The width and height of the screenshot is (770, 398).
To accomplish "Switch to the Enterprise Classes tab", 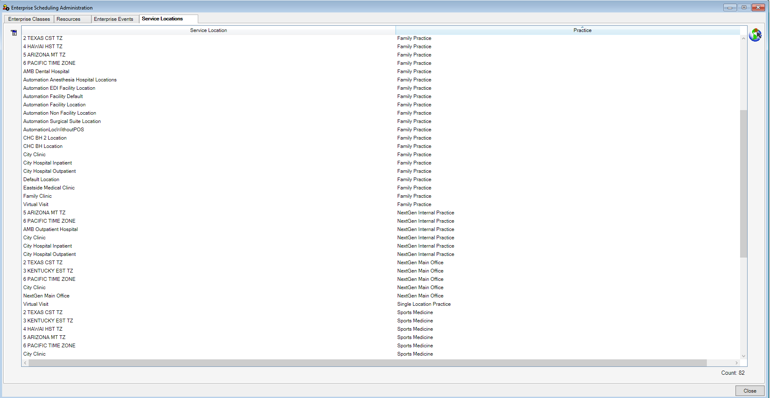I will point(29,19).
